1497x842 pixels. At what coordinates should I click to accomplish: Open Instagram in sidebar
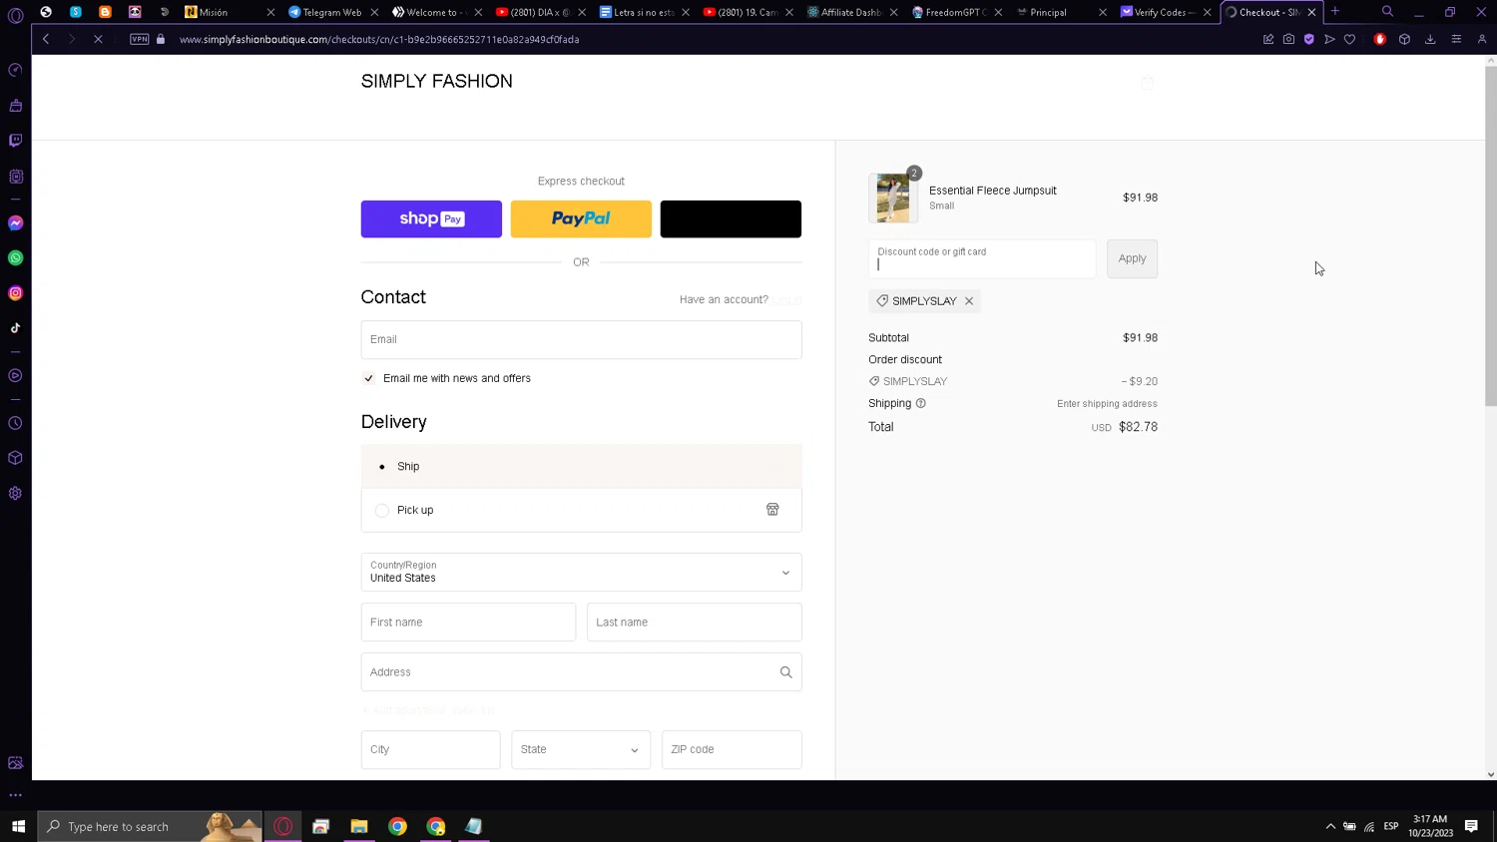[15, 293]
